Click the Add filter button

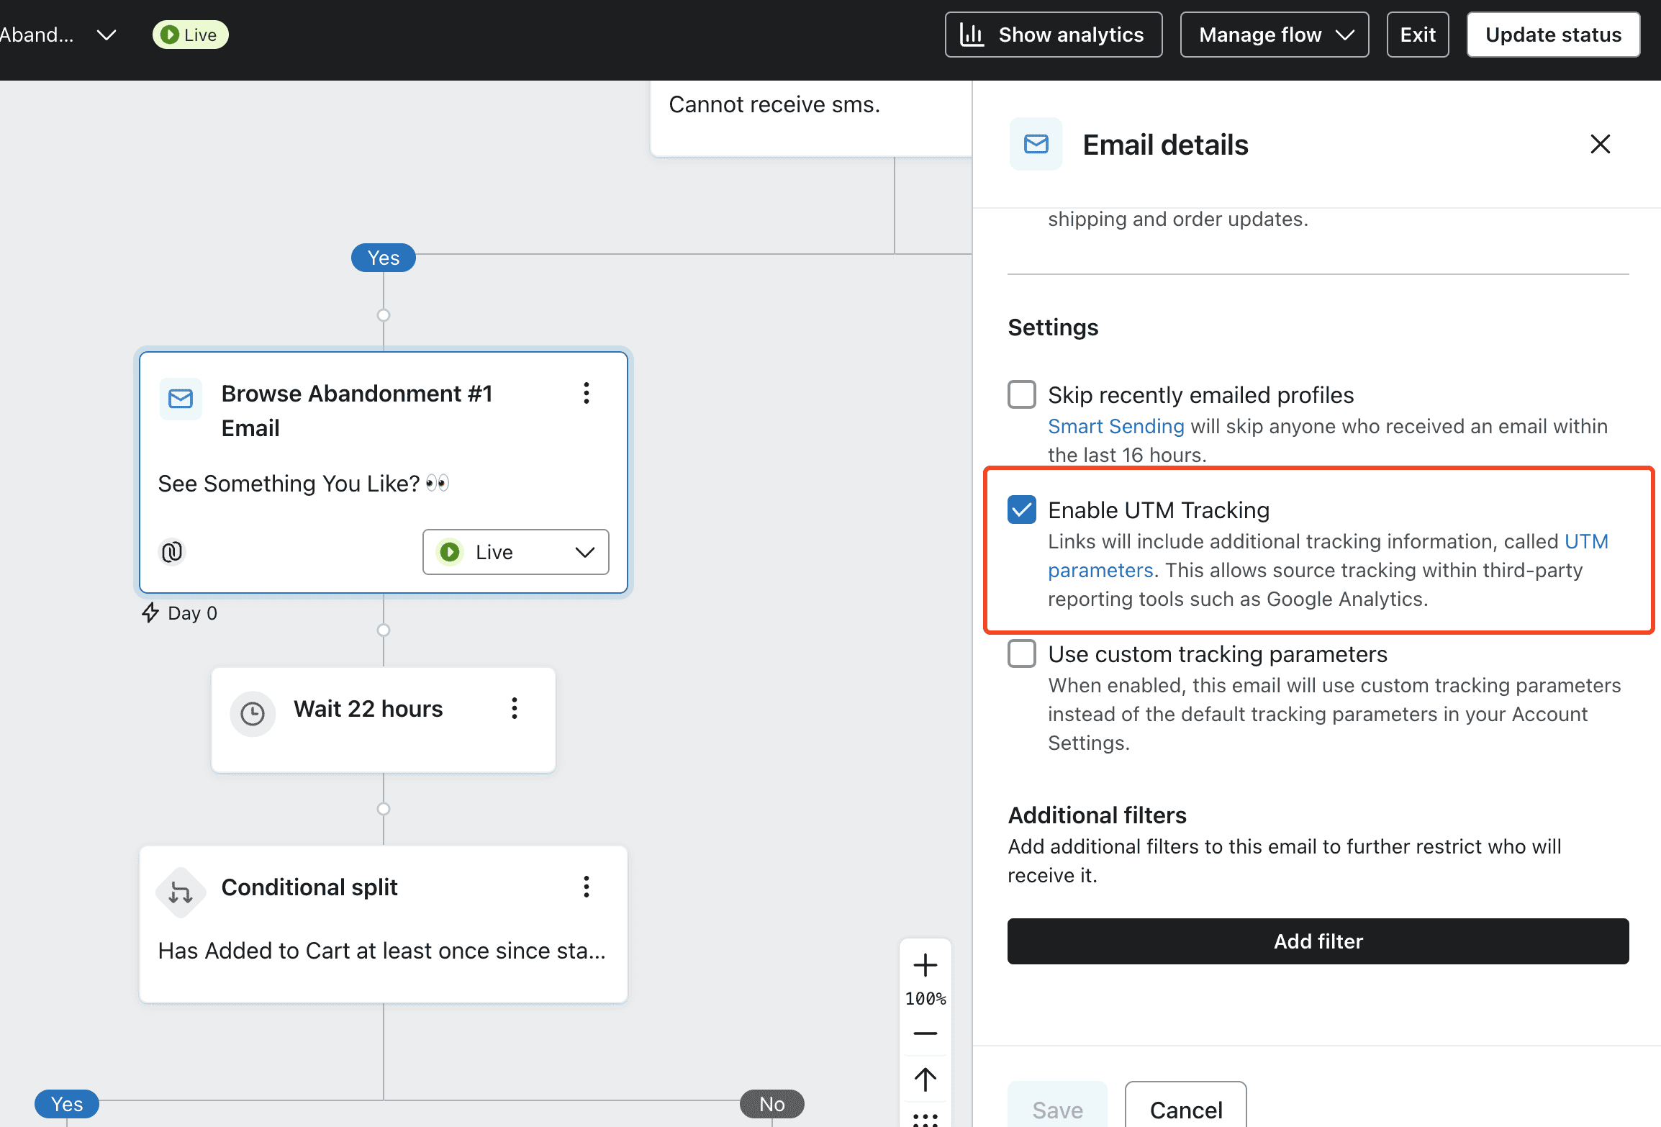click(x=1317, y=941)
